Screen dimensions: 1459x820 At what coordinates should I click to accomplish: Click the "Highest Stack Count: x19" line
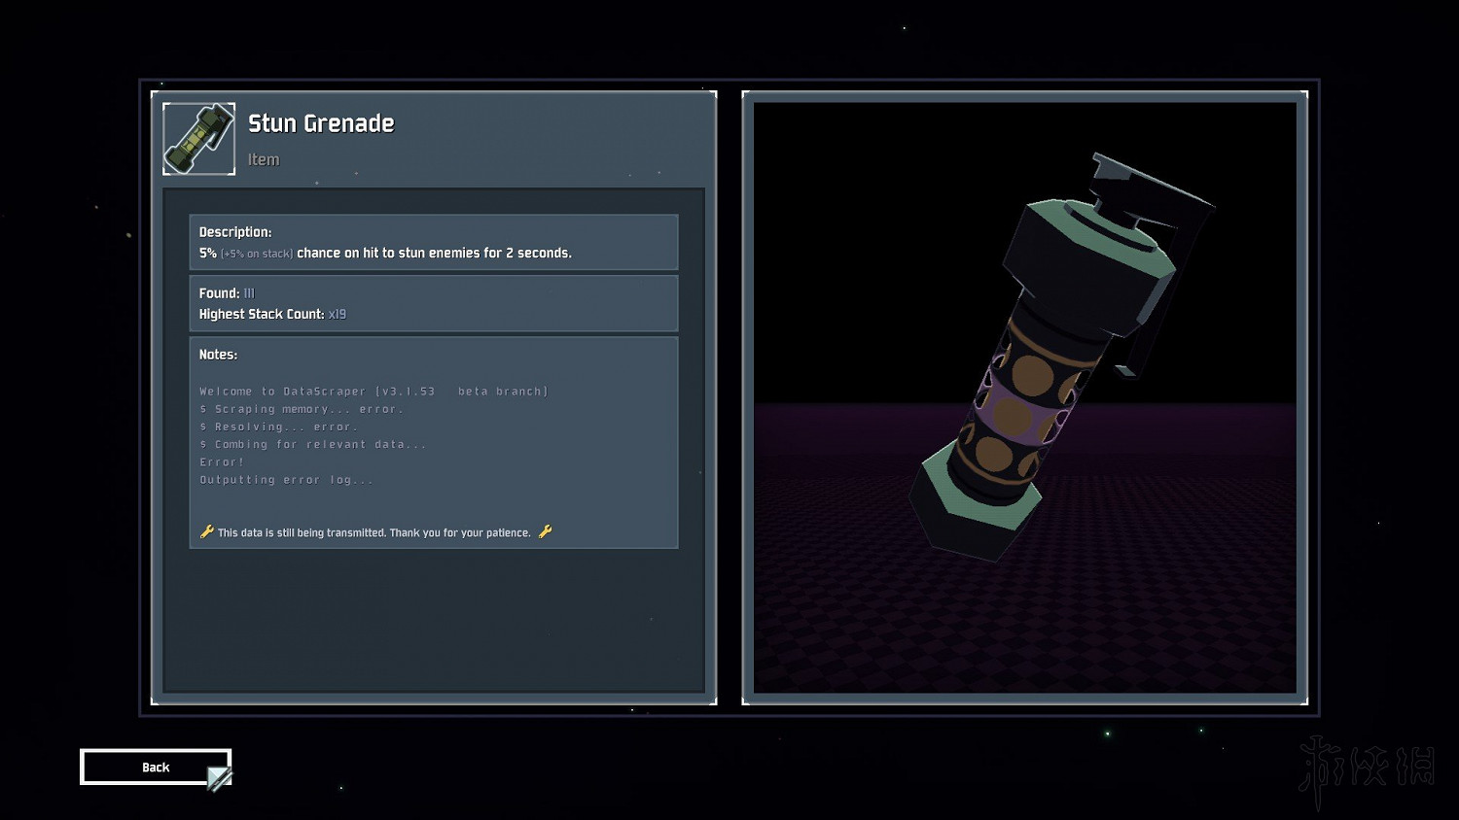coord(272,314)
